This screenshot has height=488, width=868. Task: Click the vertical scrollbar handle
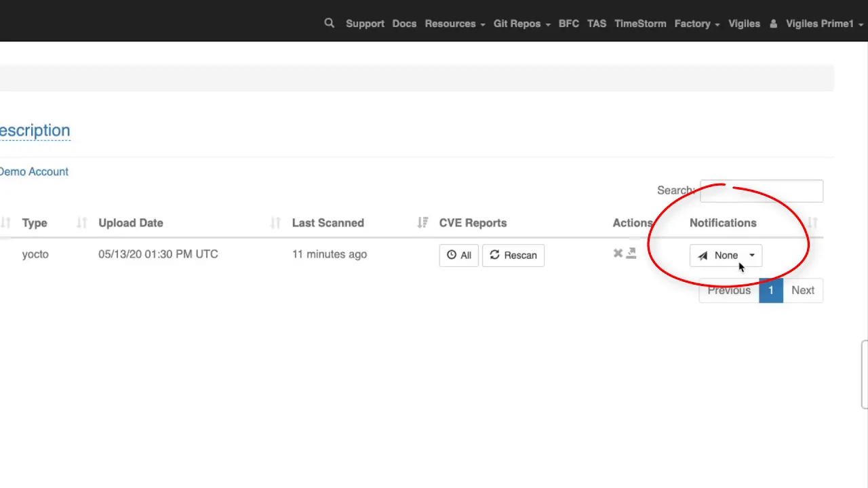point(865,375)
